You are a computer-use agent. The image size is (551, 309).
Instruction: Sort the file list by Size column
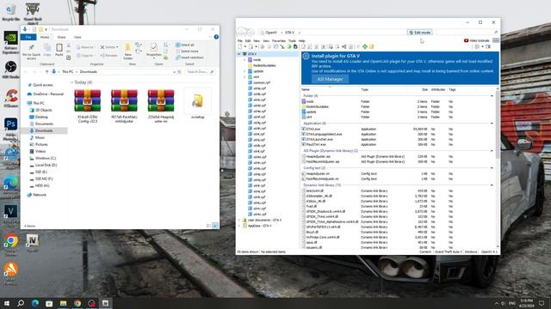click(424, 89)
